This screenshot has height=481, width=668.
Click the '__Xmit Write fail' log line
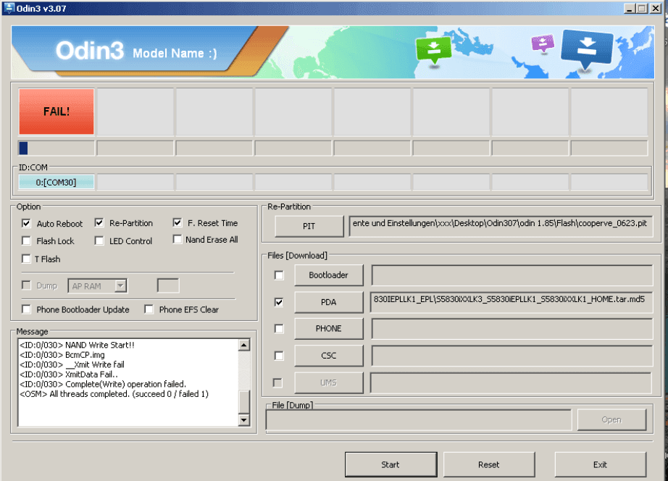(72, 364)
